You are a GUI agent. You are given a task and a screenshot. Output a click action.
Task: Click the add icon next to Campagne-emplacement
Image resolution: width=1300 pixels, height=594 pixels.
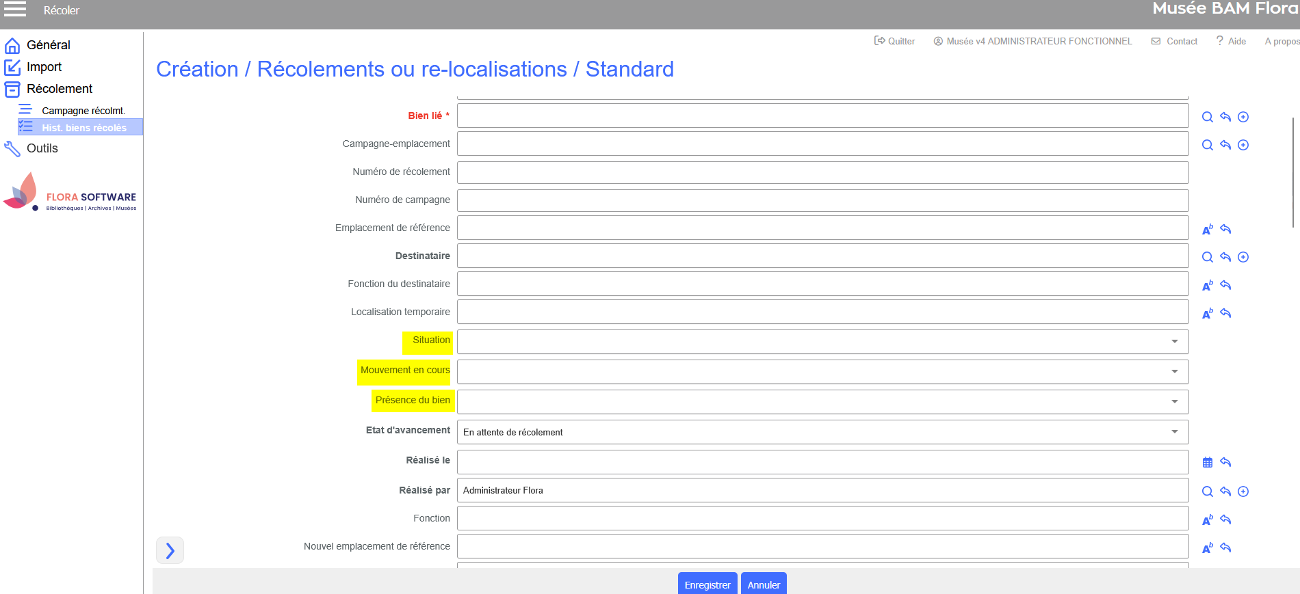tap(1243, 145)
